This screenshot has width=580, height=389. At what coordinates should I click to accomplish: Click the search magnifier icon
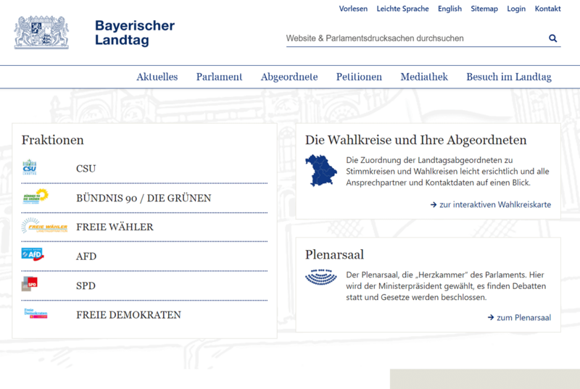(553, 38)
